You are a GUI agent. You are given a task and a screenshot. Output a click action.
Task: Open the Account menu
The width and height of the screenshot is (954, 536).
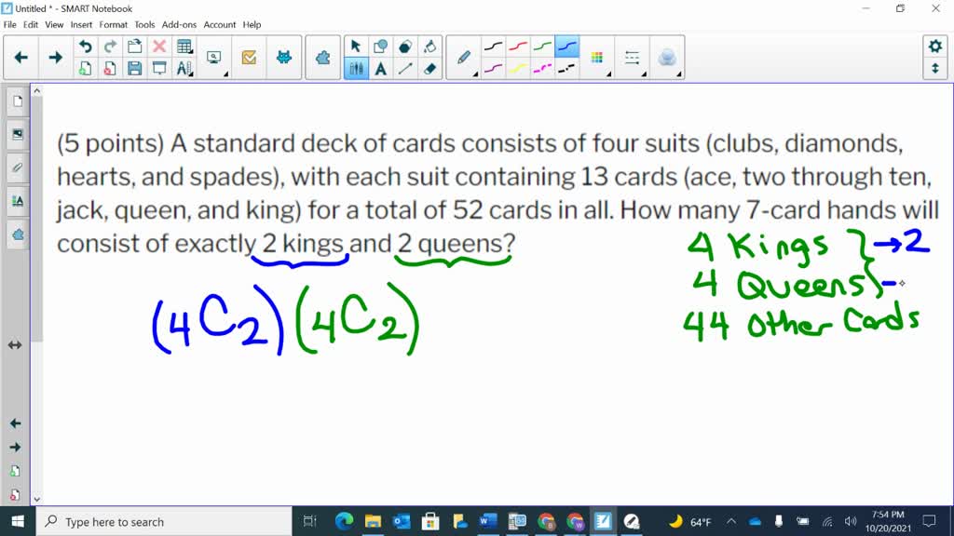[x=220, y=25]
